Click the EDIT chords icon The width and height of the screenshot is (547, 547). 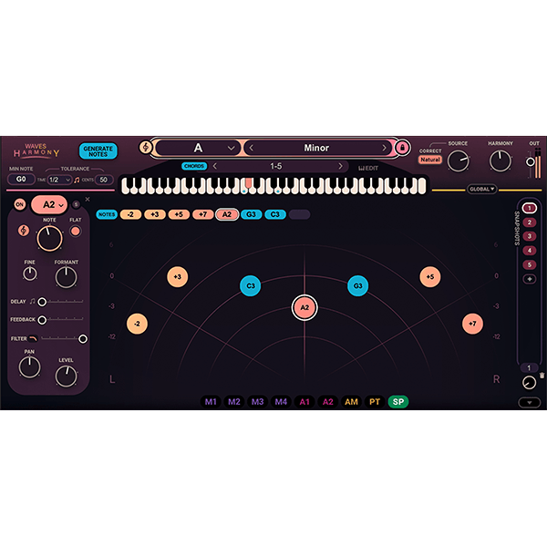pos(368,167)
